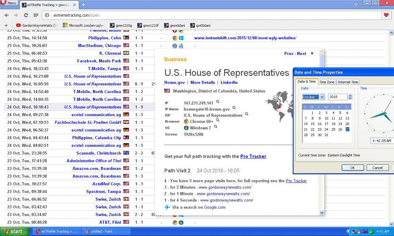Open Pro Tracker link in path visit line
394x236 pixels.
296,181
